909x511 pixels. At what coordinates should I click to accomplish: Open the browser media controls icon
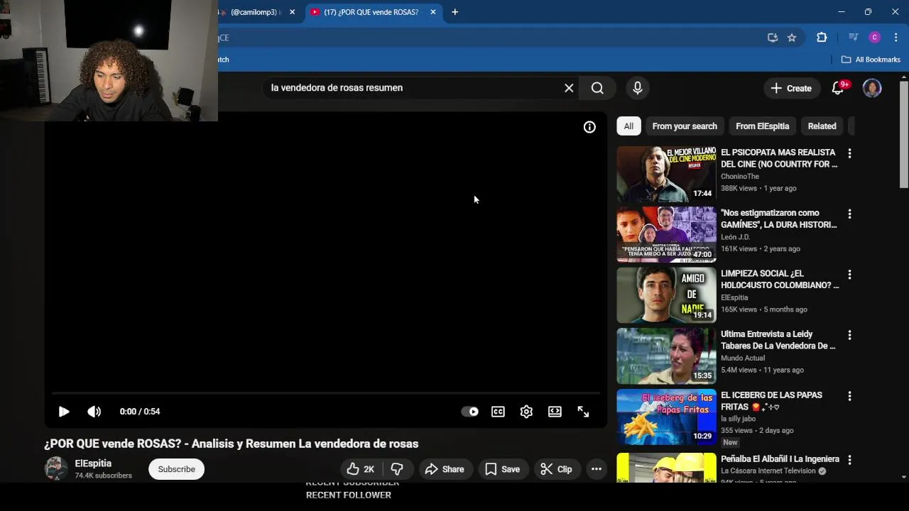[x=854, y=38]
